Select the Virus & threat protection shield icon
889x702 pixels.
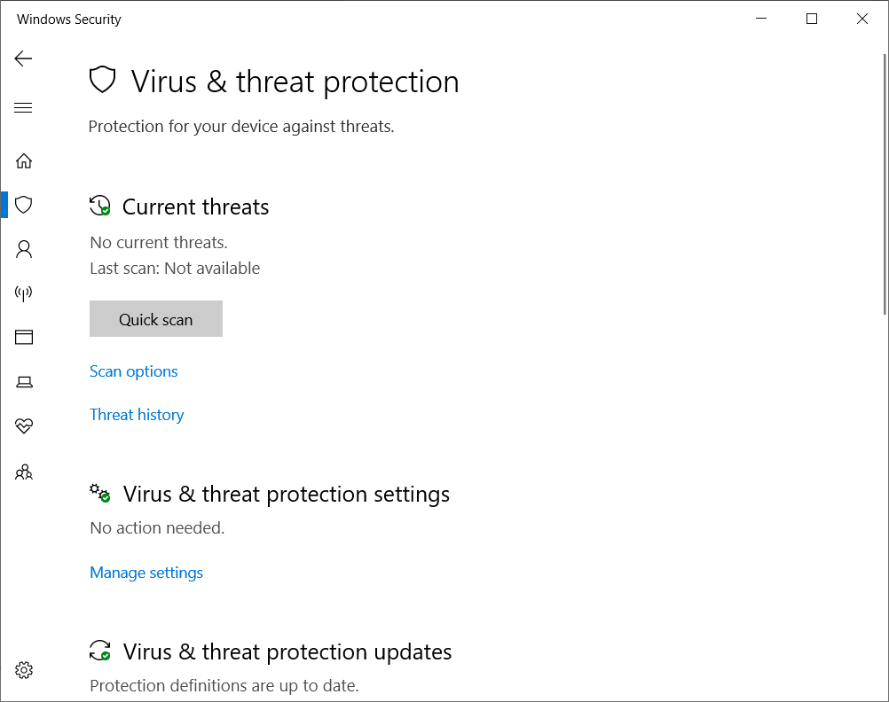pos(24,205)
